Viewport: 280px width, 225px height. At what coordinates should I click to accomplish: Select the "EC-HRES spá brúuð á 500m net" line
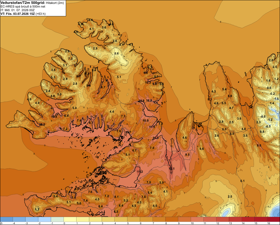tap(23, 7)
